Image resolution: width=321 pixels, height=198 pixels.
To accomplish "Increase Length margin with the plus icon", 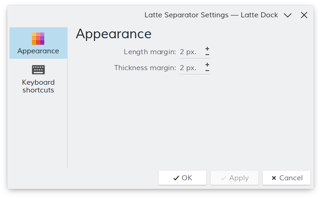I will pyautogui.click(x=207, y=49).
